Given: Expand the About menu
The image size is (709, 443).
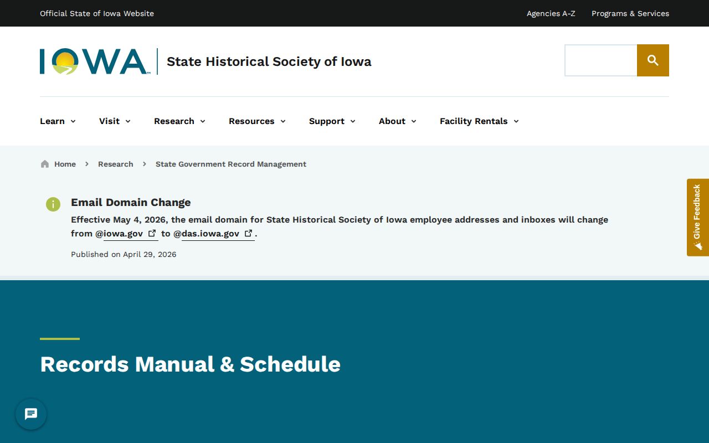Looking at the screenshot, I should click(x=398, y=121).
